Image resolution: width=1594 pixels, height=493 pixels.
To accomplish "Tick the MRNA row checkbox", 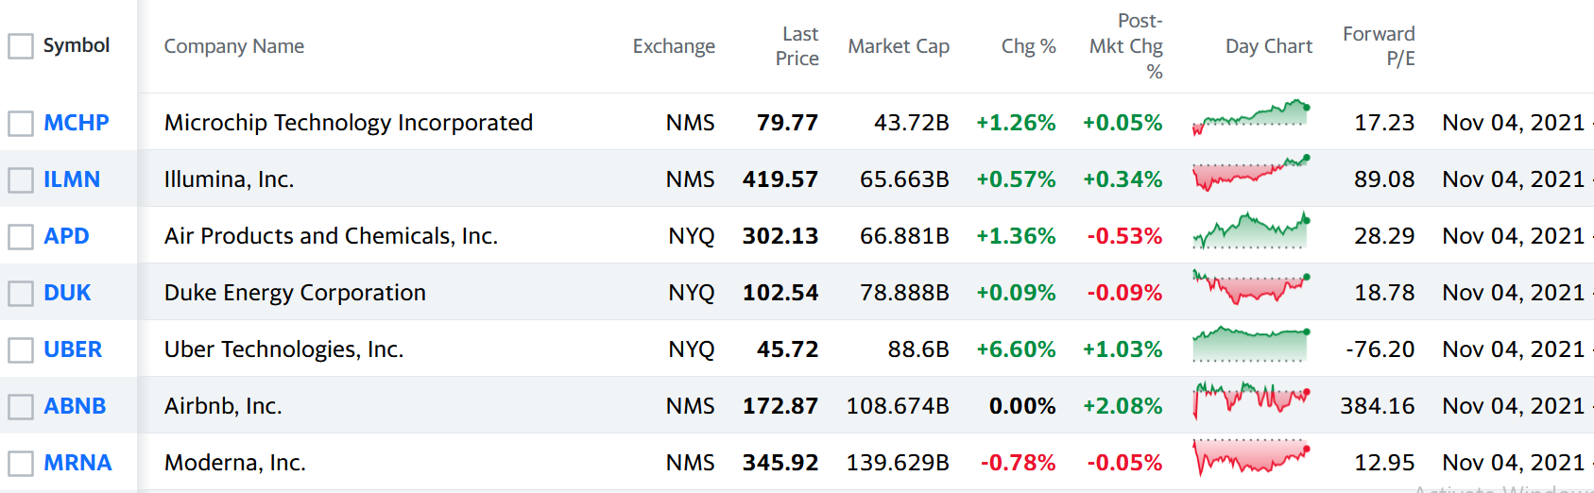I will (21, 463).
